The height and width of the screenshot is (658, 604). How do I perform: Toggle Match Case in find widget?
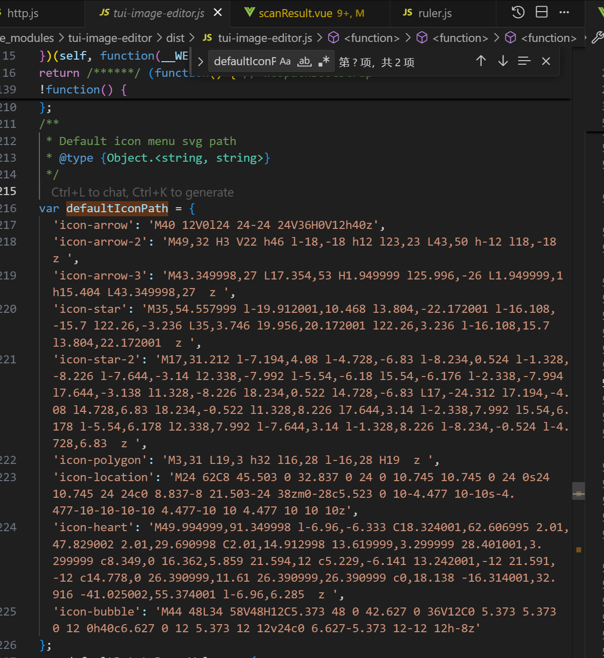tap(285, 61)
